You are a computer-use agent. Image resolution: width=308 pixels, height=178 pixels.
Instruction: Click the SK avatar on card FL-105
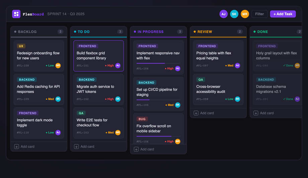[x=177, y=105]
